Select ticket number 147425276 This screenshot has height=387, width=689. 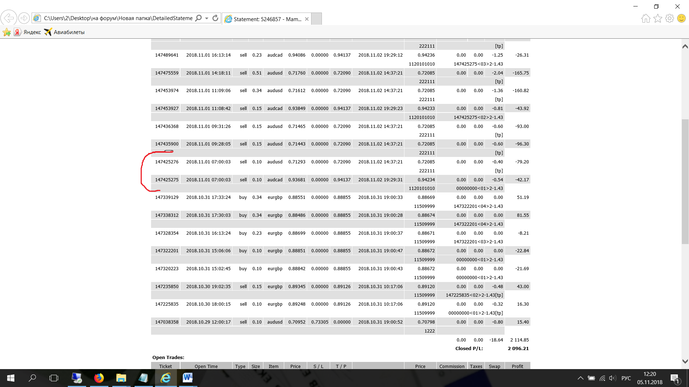(x=167, y=162)
